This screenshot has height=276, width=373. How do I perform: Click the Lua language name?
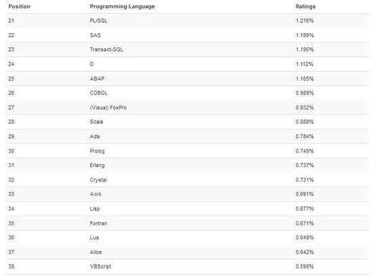[x=94, y=237]
